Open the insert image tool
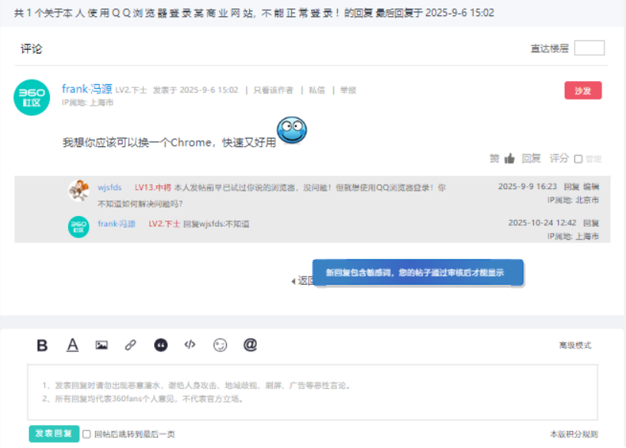Image resolution: width=626 pixels, height=448 pixels. [x=101, y=345]
